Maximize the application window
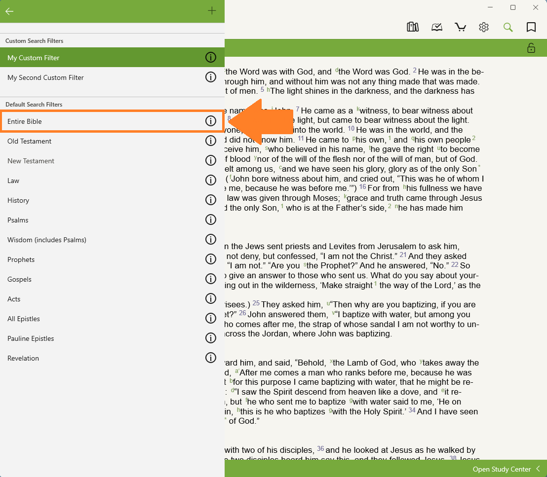The height and width of the screenshot is (477, 547). [513, 7]
